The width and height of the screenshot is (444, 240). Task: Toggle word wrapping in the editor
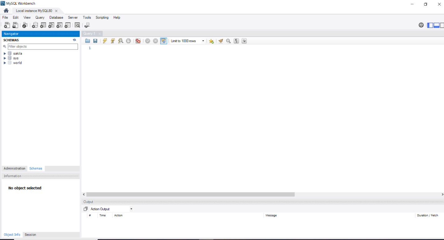coord(244,41)
